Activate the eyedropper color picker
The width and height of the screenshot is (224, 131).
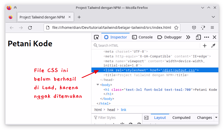(x=213, y=46)
